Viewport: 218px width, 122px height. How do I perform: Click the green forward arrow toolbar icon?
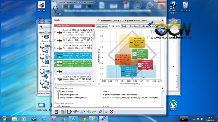coord(94,112)
